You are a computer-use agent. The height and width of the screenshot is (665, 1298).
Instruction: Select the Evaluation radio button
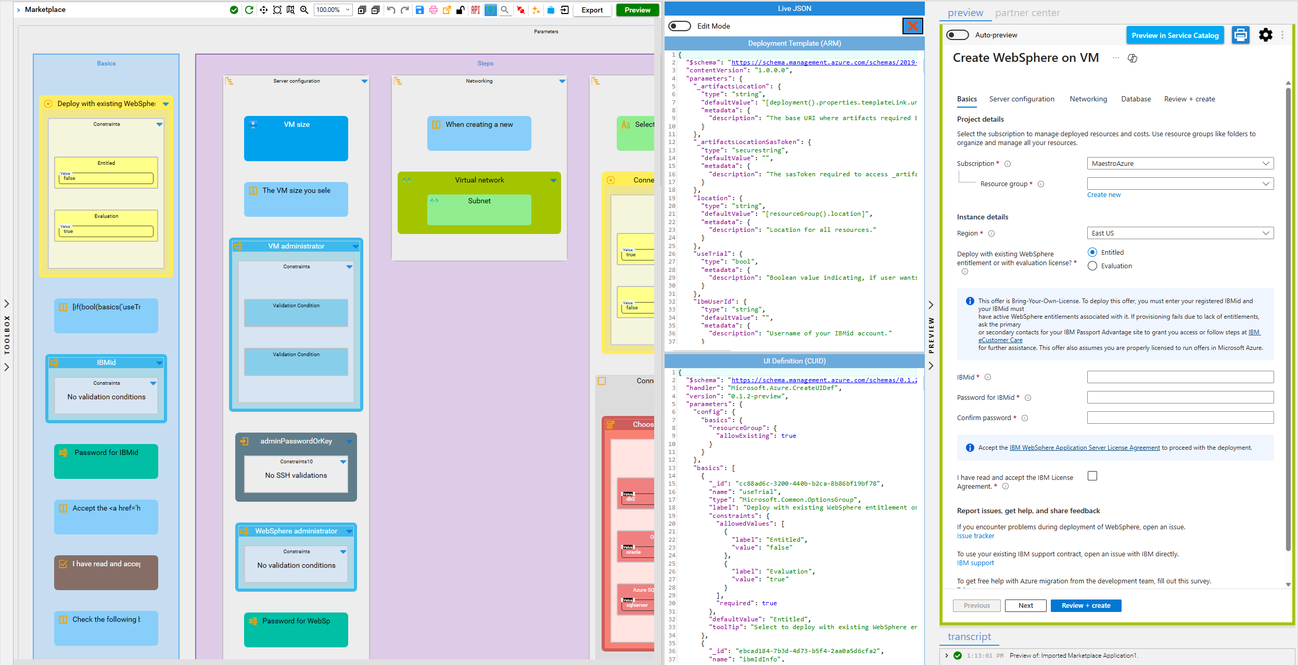[1092, 266]
